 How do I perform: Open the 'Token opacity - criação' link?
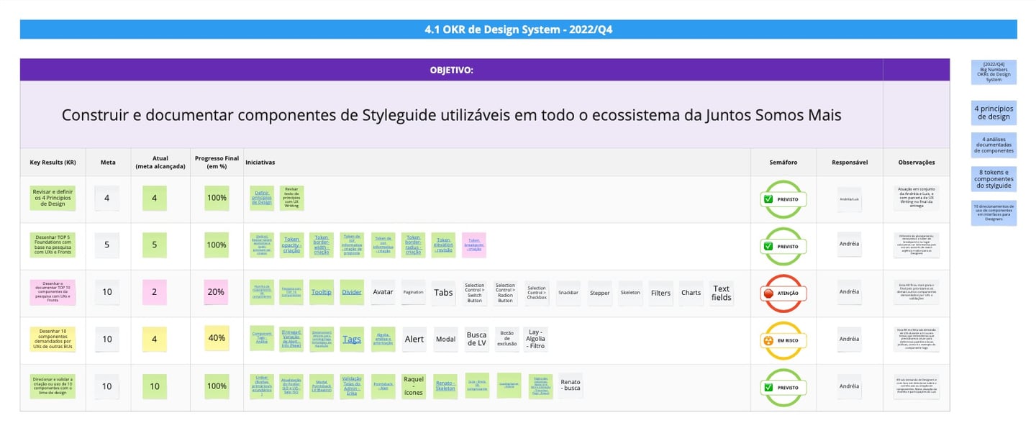(291, 245)
